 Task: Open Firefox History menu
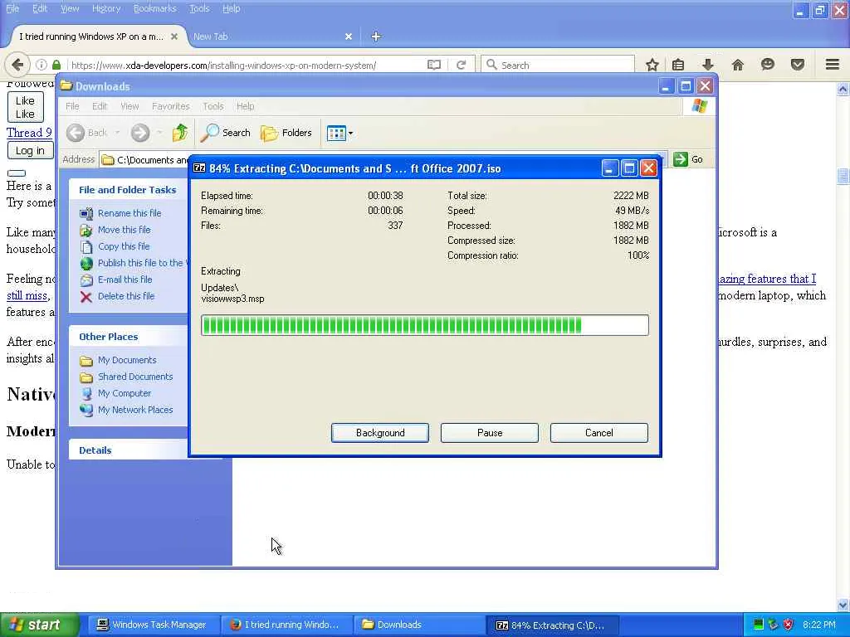point(105,8)
